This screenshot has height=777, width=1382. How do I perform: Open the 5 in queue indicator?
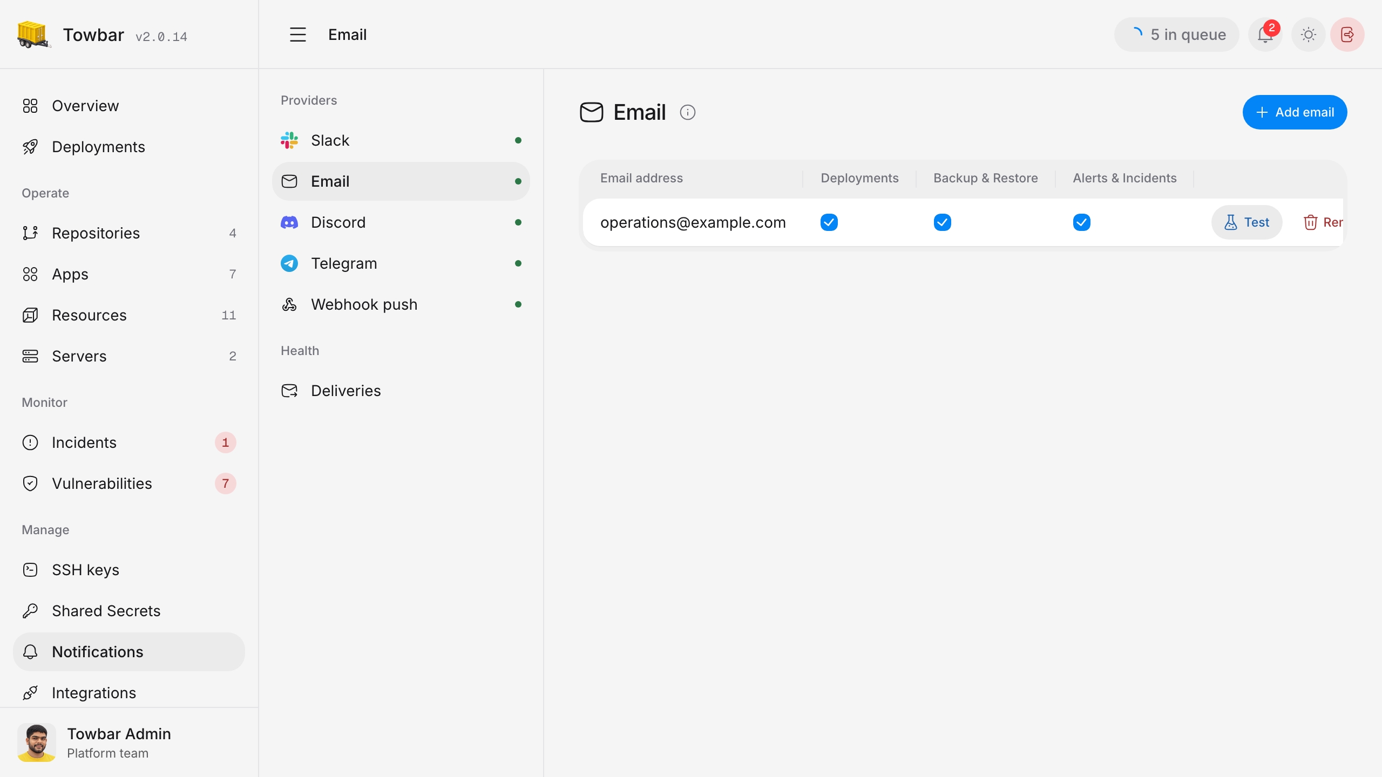pyautogui.click(x=1177, y=35)
